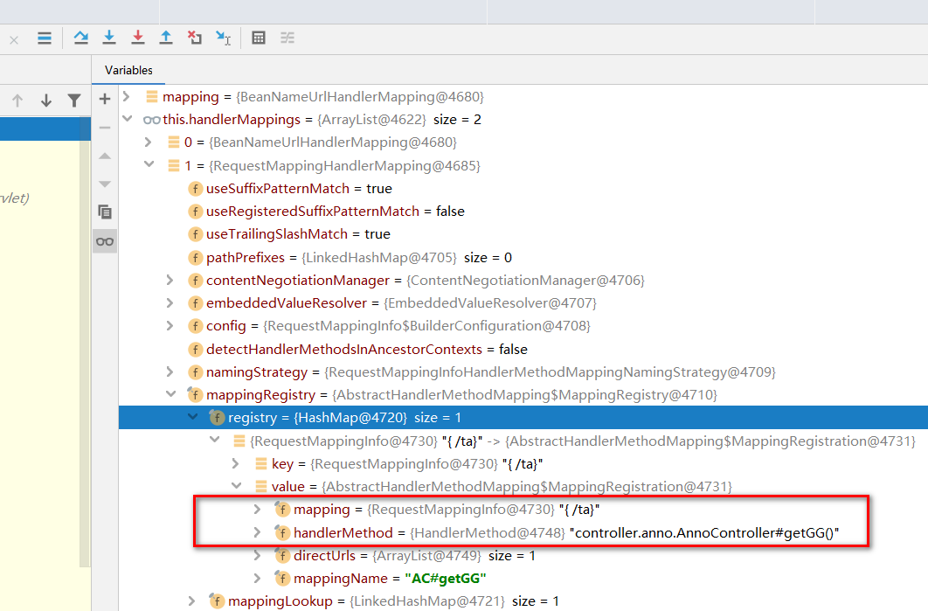Click the Show Execution Point lines icon
Screen dimensions: 928x611
tap(45, 38)
